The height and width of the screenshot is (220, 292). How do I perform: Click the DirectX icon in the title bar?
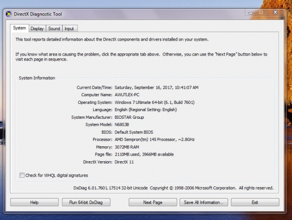[9, 14]
